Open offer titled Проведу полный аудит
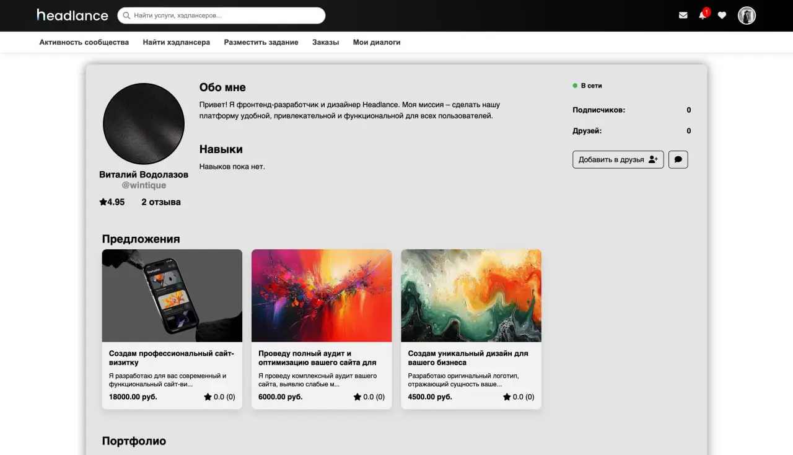 coord(317,358)
